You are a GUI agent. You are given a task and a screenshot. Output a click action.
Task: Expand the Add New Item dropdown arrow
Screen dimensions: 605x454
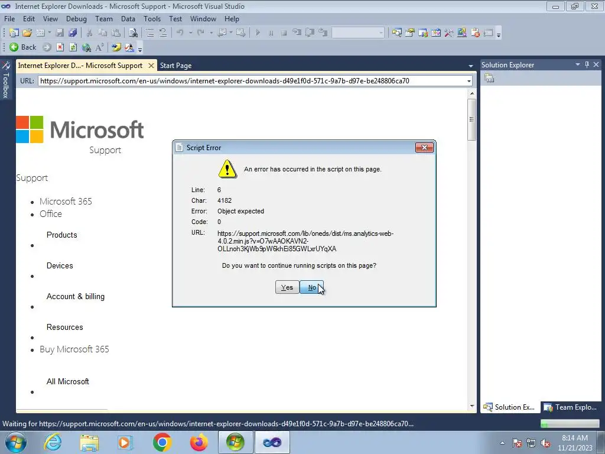pos(50,33)
